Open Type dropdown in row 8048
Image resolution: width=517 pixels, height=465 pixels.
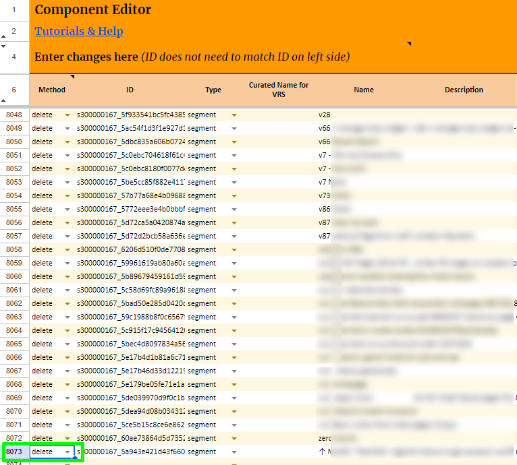click(x=234, y=115)
